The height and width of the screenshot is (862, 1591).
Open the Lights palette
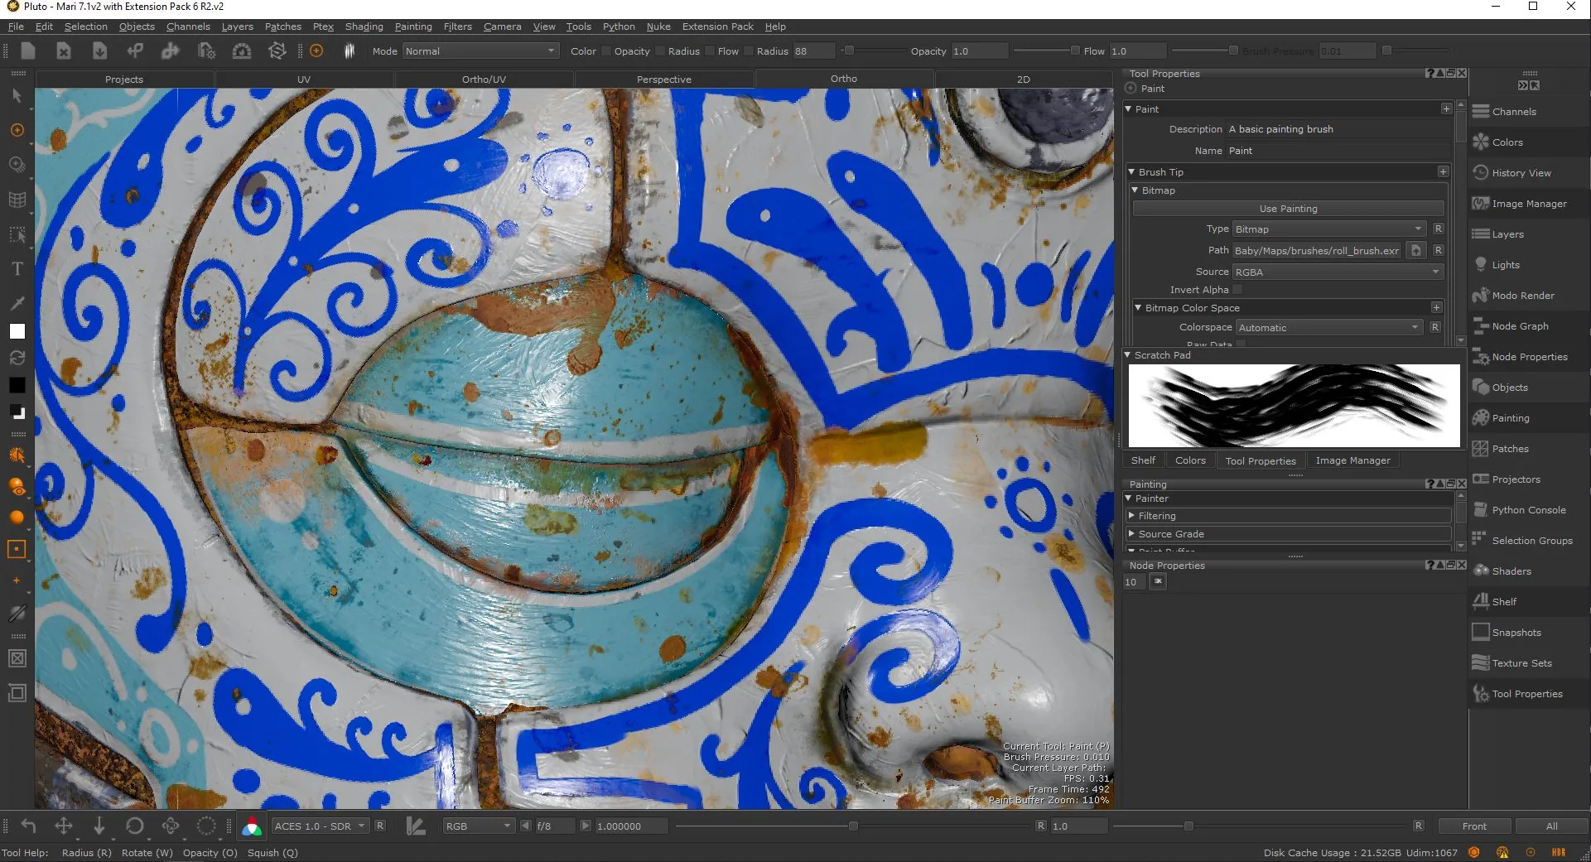tap(1505, 265)
